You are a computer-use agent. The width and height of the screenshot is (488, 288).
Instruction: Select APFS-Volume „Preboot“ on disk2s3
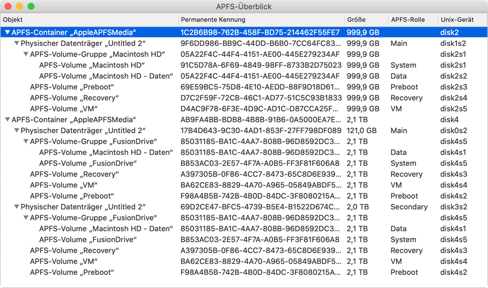[x=244, y=87]
